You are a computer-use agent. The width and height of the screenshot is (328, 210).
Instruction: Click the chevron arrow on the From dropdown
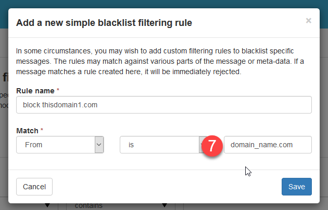[x=99, y=145]
